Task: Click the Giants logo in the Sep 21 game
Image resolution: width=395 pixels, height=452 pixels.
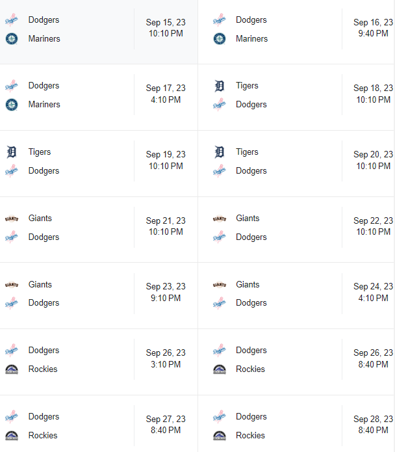Action: point(12,219)
